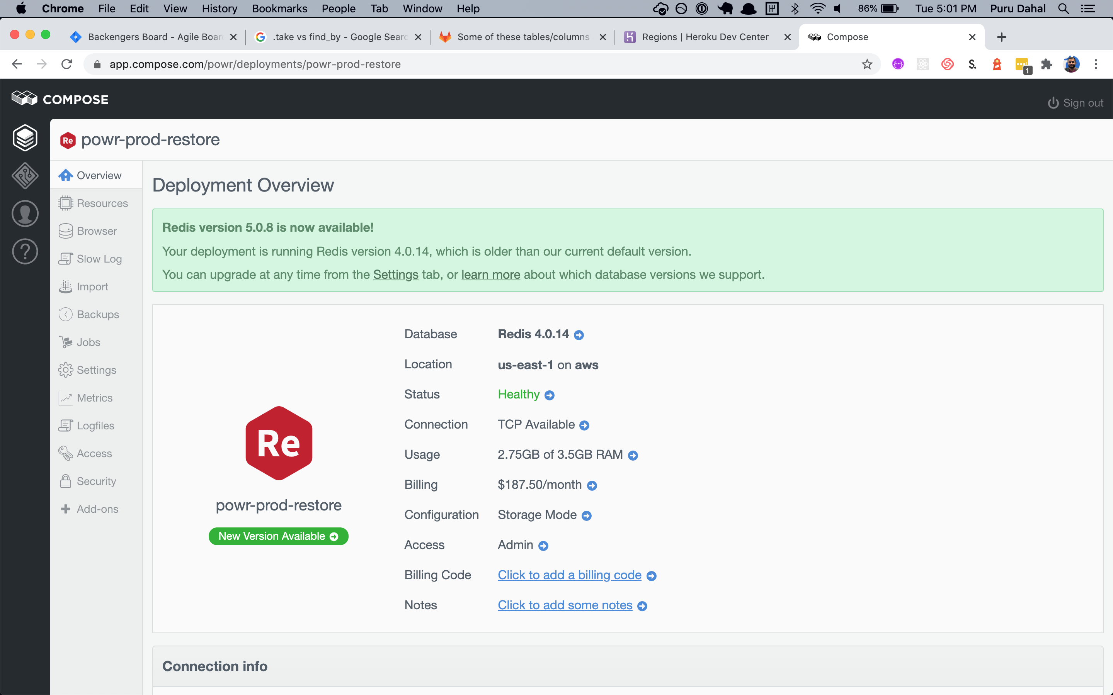Click to add a billing code link
Viewport: 1113px width, 695px height.
coord(569,575)
